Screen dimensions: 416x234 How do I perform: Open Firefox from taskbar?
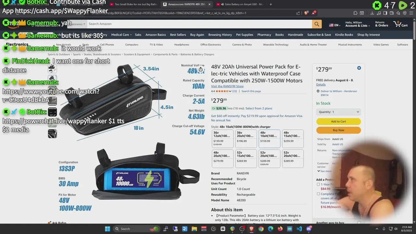[x=280, y=229]
